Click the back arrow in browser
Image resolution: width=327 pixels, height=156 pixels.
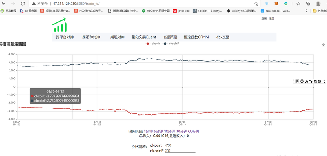(4, 4)
